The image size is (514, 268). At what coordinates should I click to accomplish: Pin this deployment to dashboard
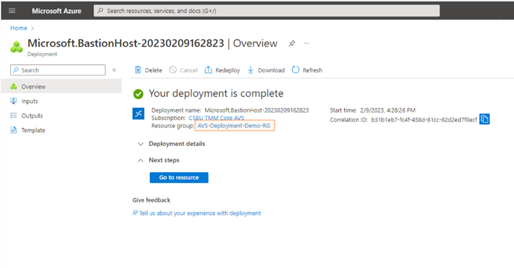coord(291,43)
